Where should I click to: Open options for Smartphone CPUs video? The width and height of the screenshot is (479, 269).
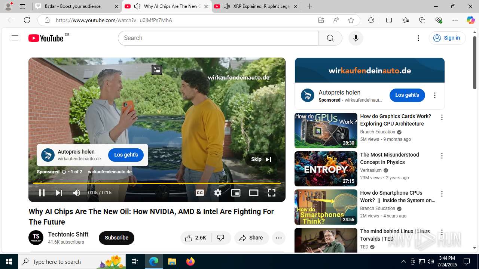[x=442, y=194]
